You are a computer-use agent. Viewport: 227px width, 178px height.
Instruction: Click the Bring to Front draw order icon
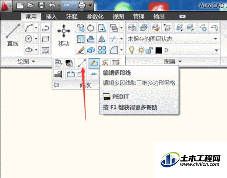[114, 28]
